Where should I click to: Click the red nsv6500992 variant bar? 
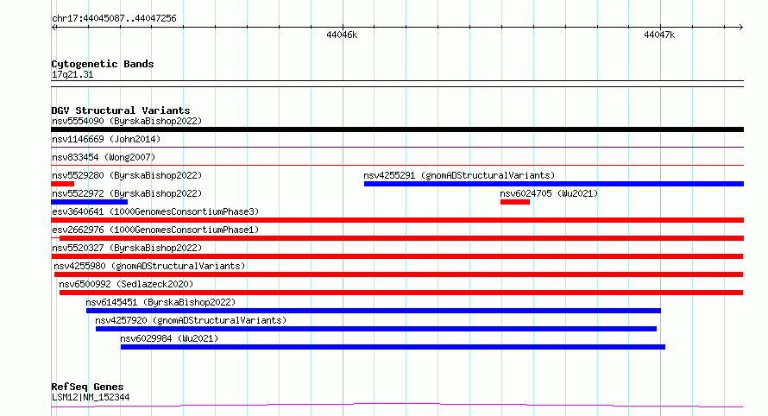[401, 293]
